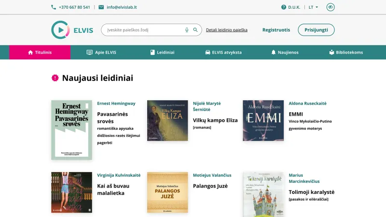Click the D.U.K. text link
This screenshot has width=386, height=217.
[294, 7]
